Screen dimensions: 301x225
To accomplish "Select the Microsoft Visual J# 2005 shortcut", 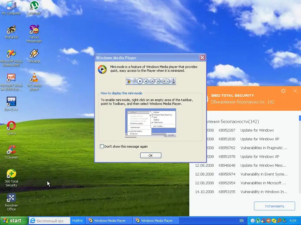I will point(11,82).
